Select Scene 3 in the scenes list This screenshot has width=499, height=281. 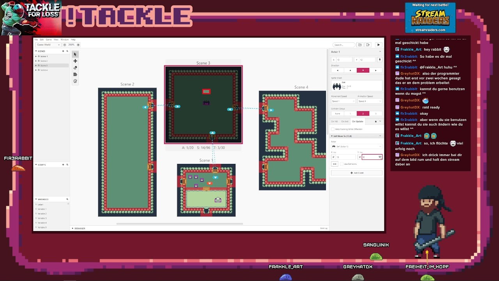click(x=51, y=66)
